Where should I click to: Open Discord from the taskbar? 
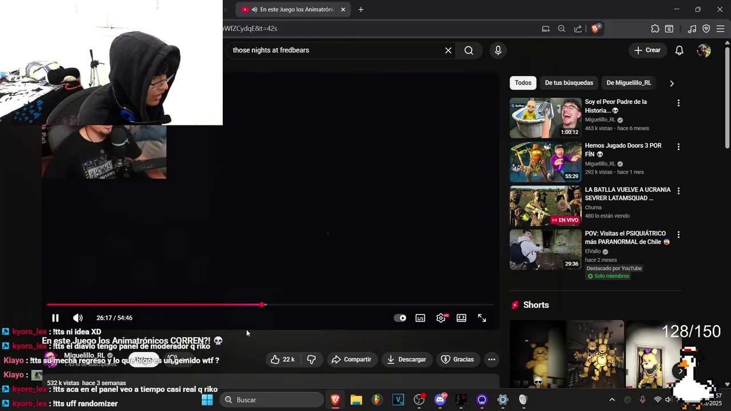[440, 400]
